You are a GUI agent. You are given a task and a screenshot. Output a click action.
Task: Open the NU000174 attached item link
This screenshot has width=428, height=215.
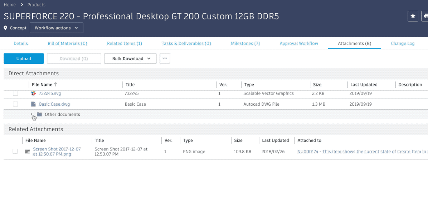pos(362,152)
